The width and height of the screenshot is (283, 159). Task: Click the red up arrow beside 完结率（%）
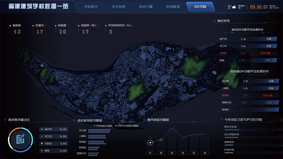click(x=97, y=26)
